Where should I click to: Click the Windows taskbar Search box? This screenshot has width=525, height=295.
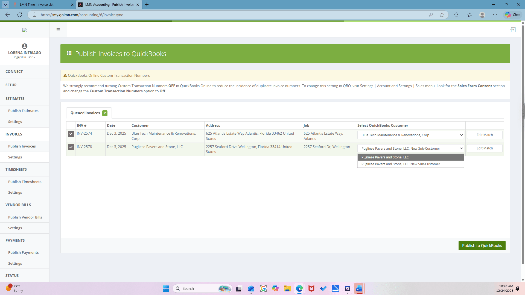[x=202, y=288]
